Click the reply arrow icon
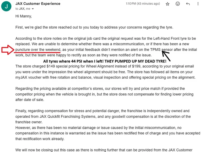 tap(188, 4)
